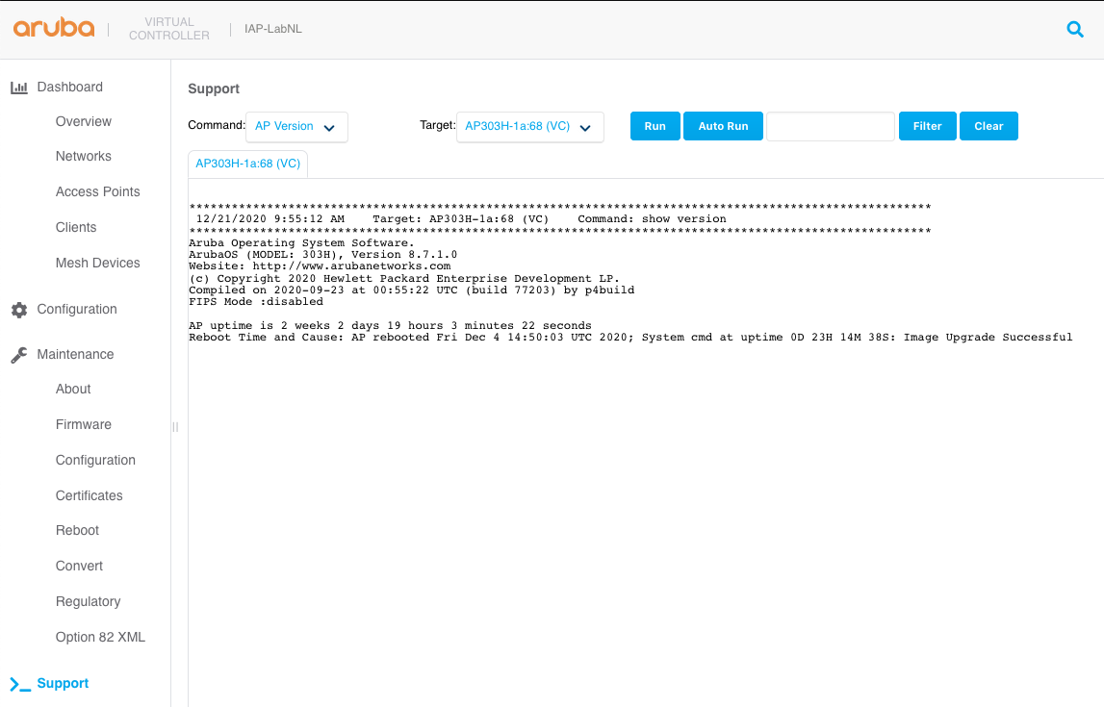The width and height of the screenshot is (1104, 707).
Task: Click the sidebar collapse handle
Action: [175, 426]
